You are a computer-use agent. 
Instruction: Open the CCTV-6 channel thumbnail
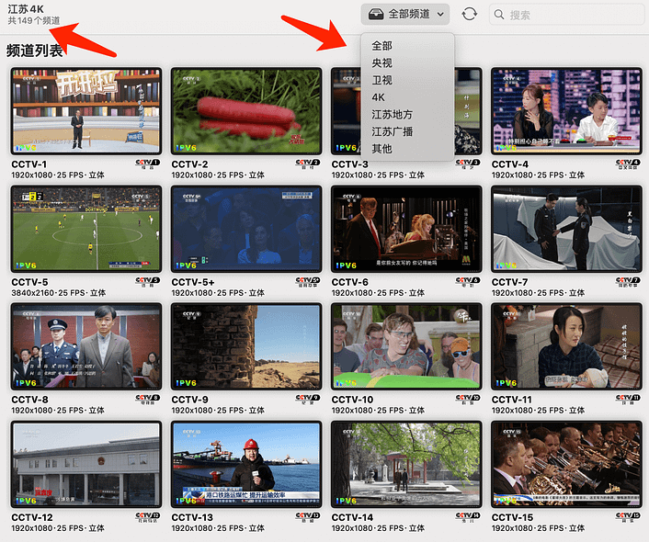406,229
